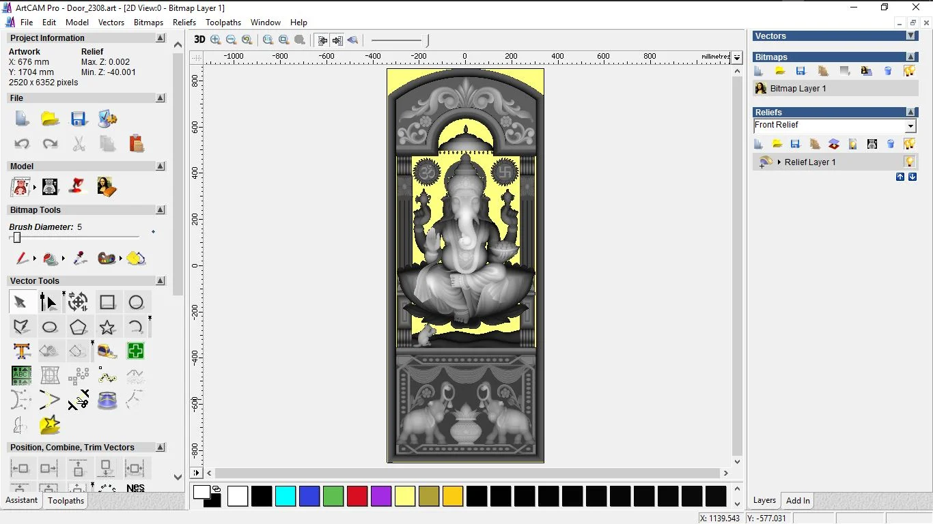This screenshot has width=933, height=524.
Task: Toggle all relief layers visibility bulbs
Action: coord(909,144)
